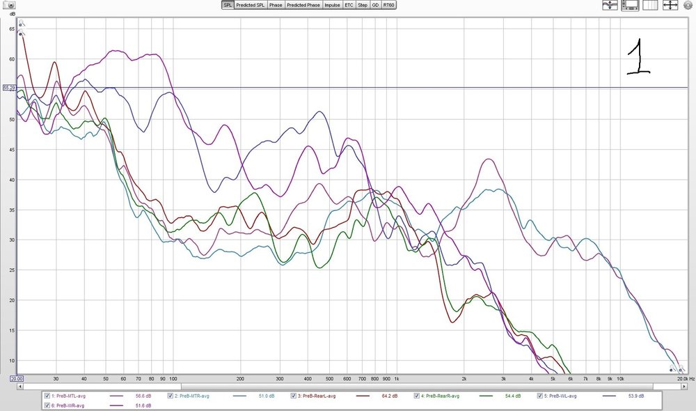Viewport: 696px width, 411px height.
Task: Click zoom magnifier at bottom-right of graph
Action: click(x=681, y=368)
